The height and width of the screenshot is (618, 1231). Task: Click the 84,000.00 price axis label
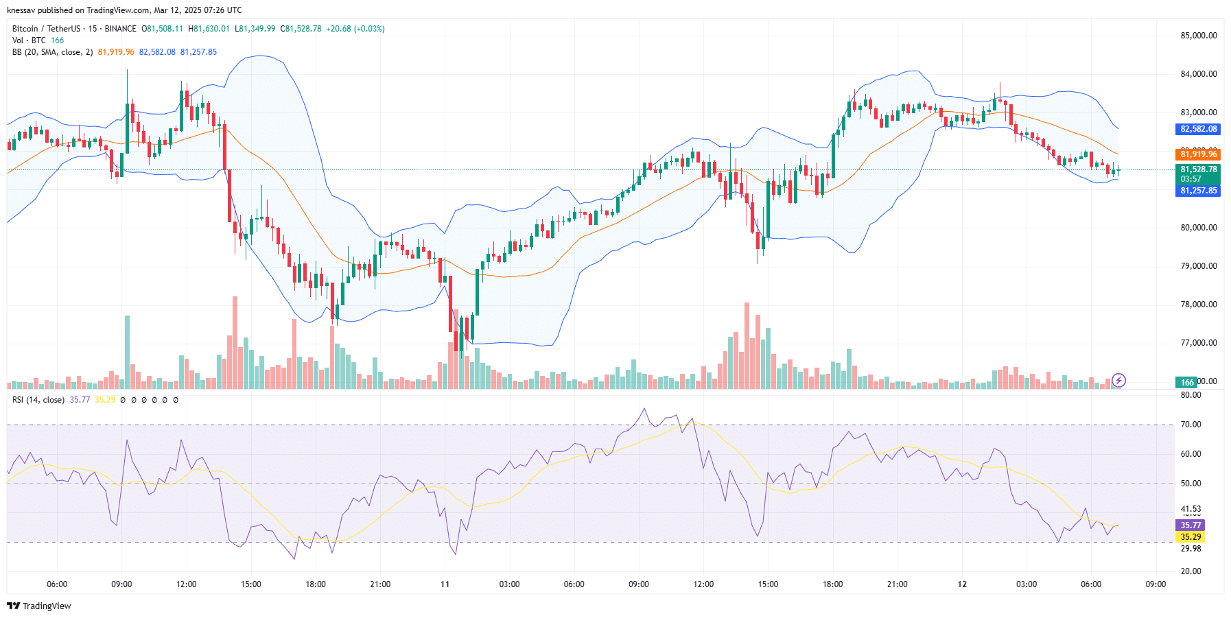[1199, 74]
